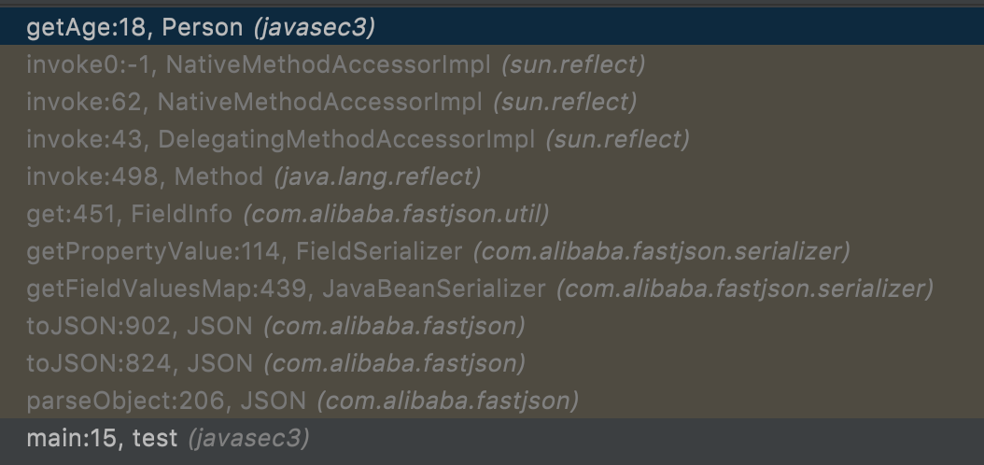Select the getAge:18, Person stack frame
984x465 pixels.
(x=201, y=28)
